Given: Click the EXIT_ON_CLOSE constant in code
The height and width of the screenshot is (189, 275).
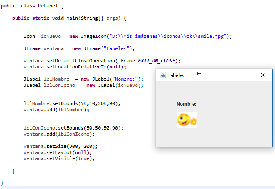Looking at the screenshot, I should click(157, 61).
